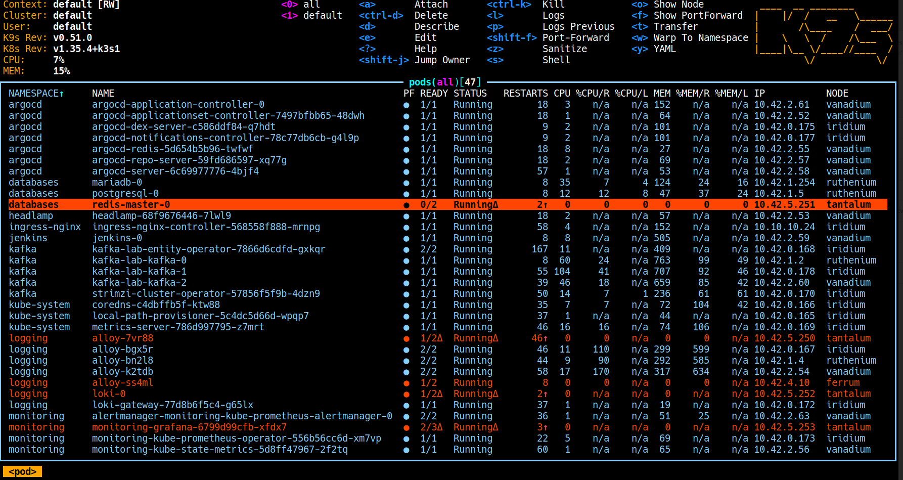Select the highlighted redis-master-0 pod name
Viewport: 903px width, 480px height.
click(x=131, y=205)
